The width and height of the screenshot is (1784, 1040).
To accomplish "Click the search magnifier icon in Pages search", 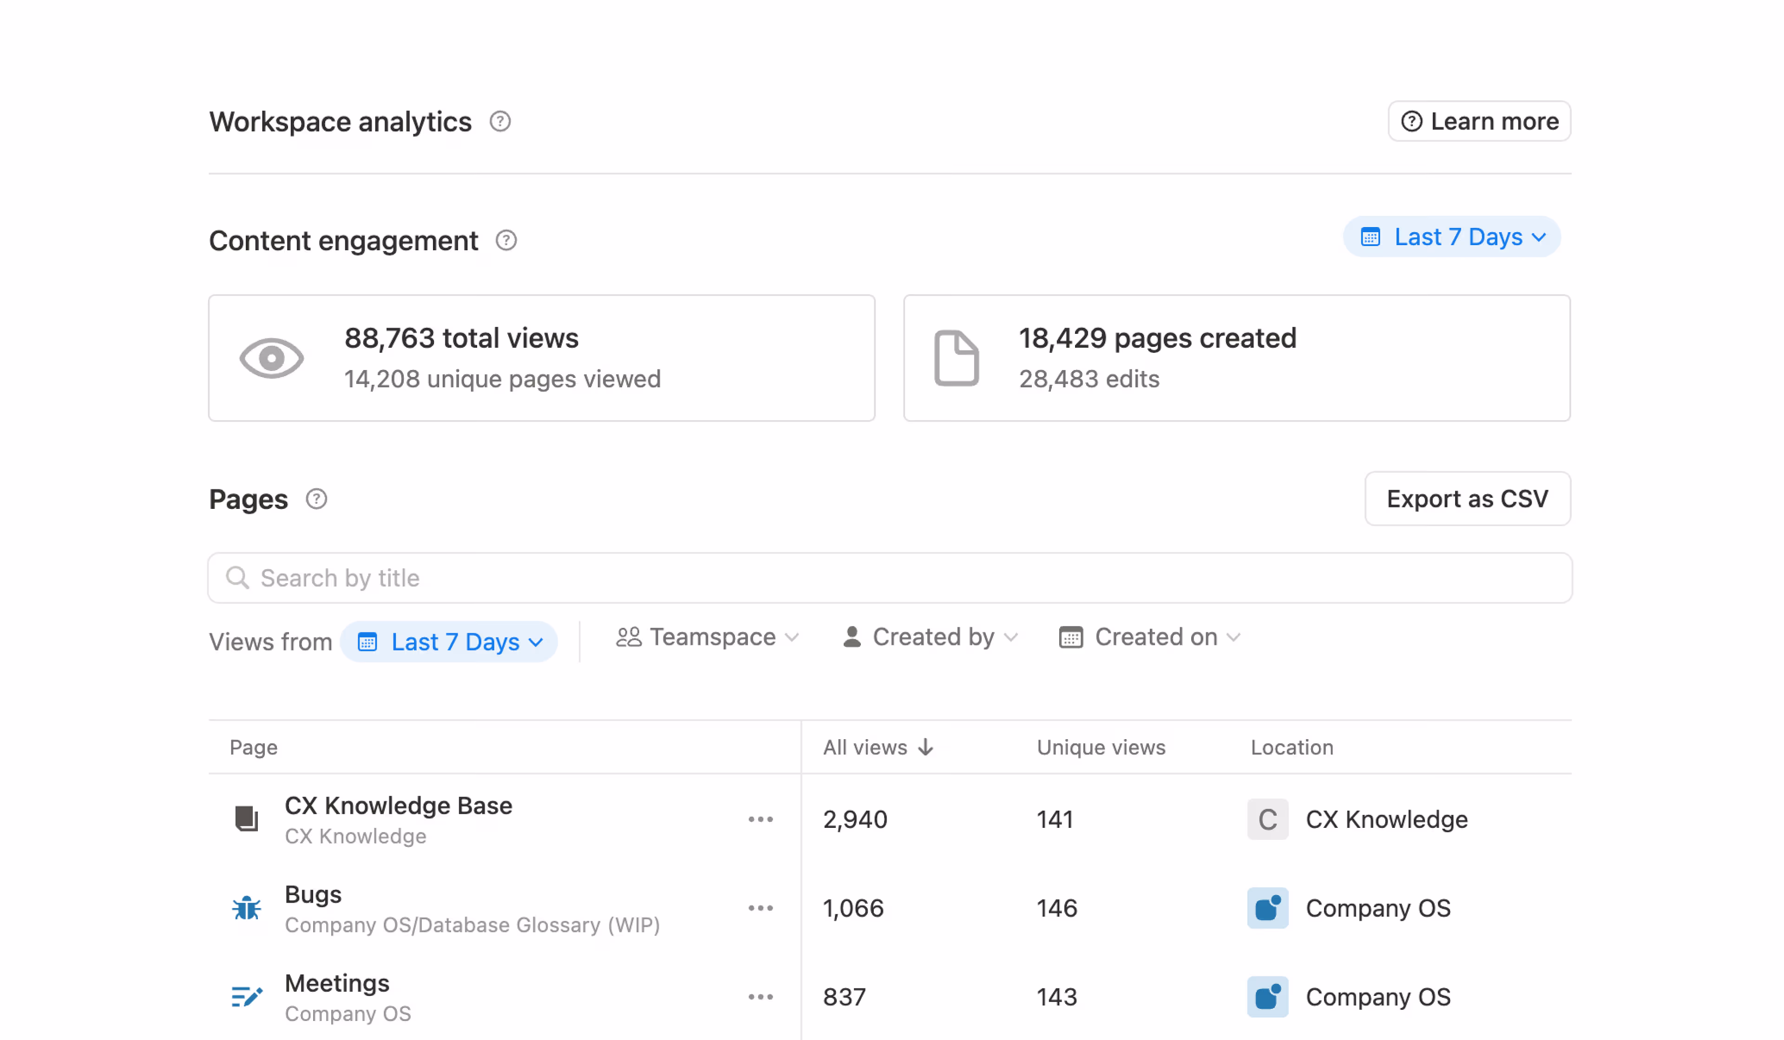I will click(x=237, y=577).
